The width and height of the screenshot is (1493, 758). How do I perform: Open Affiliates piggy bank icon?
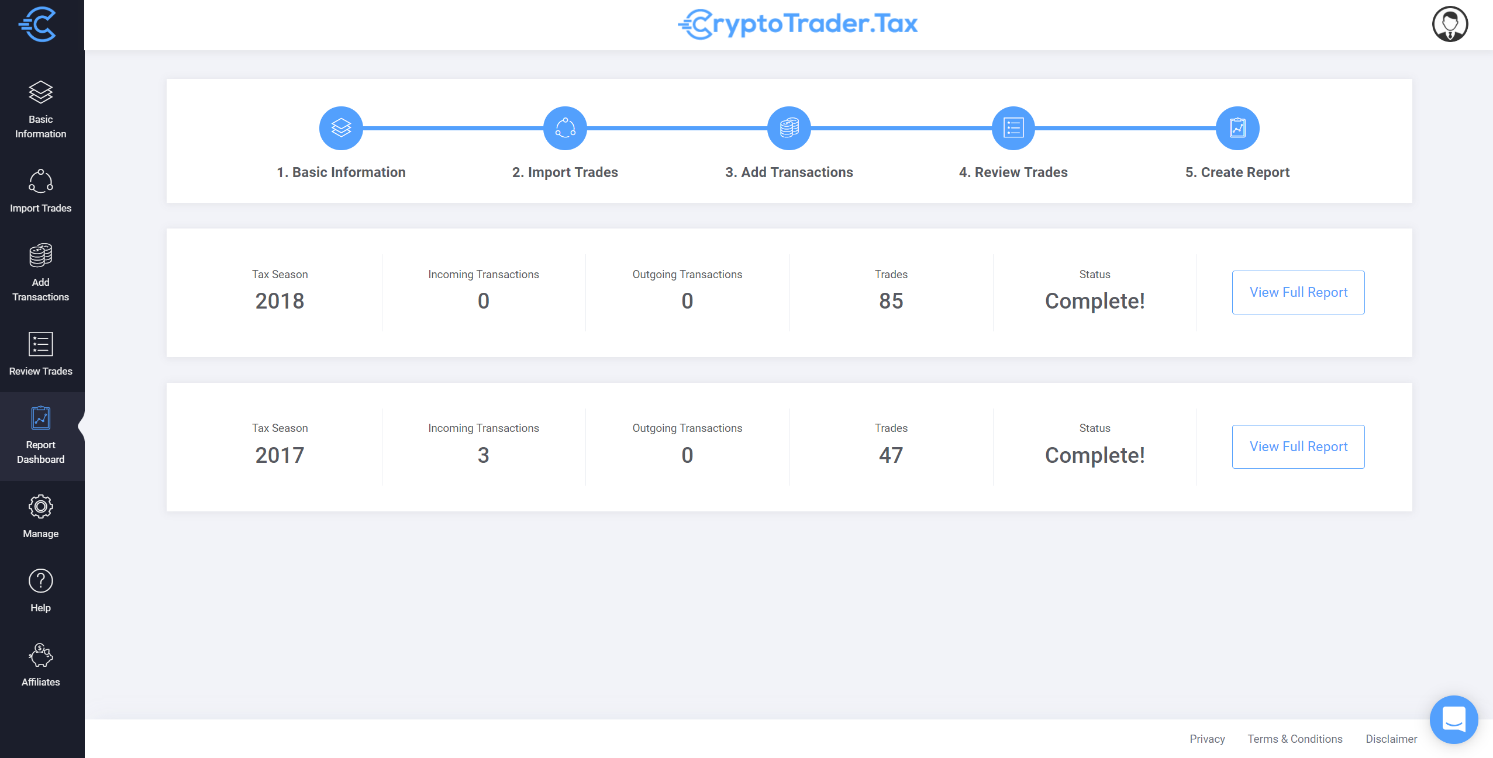(x=40, y=655)
